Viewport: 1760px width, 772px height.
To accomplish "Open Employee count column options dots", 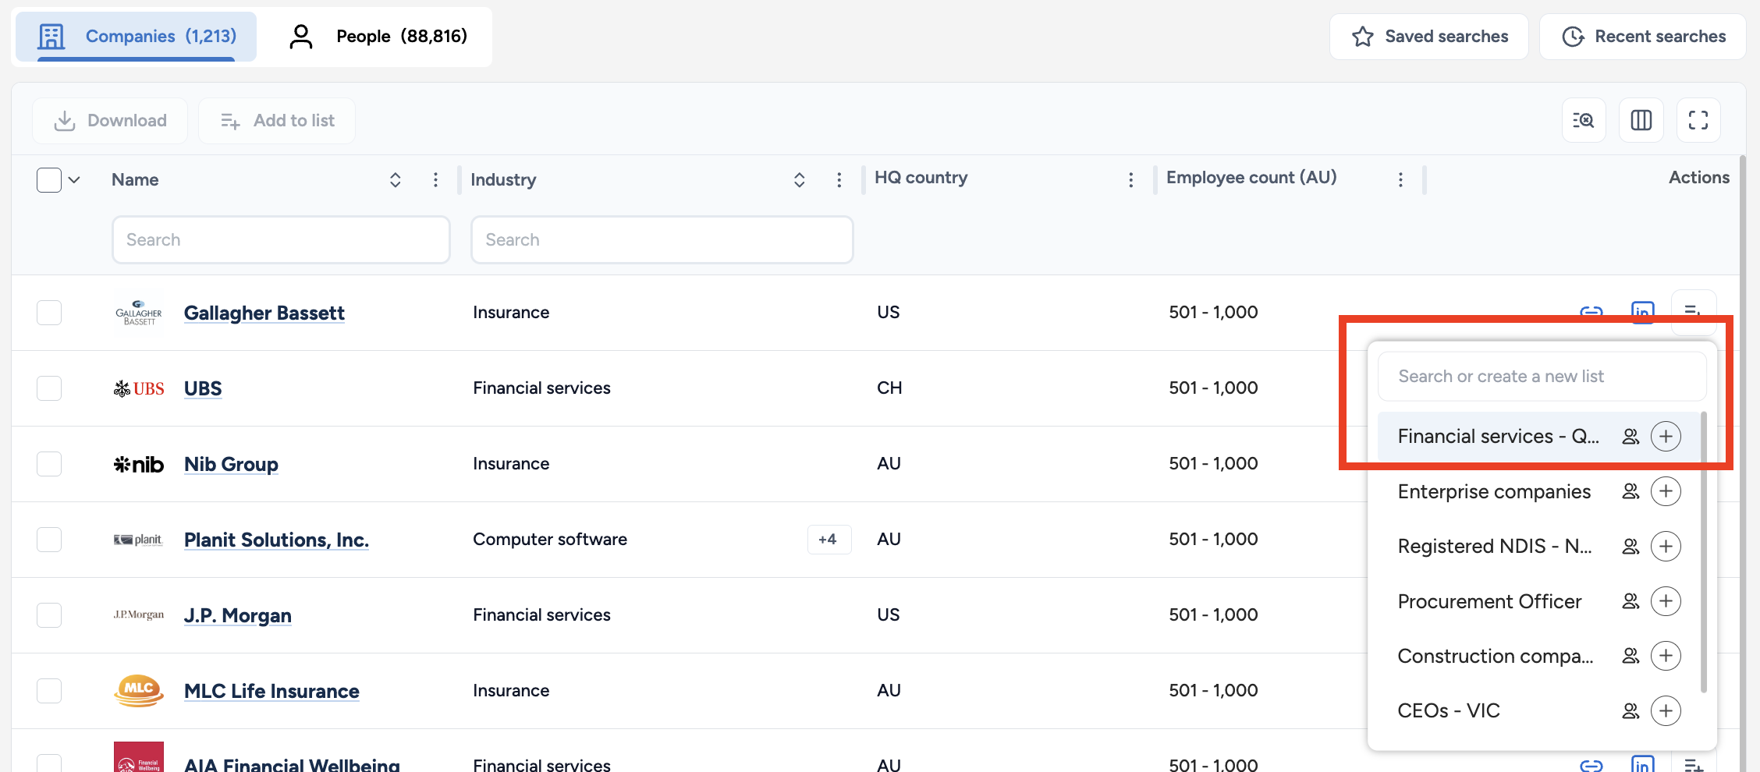I will point(1400,180).
